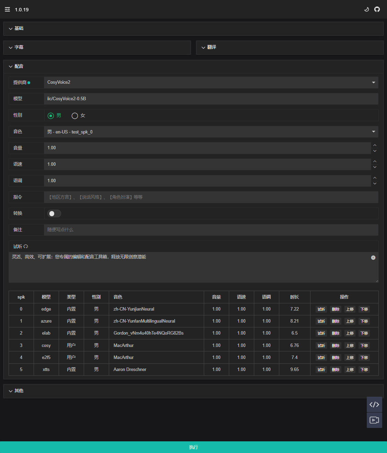Select the 男 gender radio button

(x=51, y=116)
